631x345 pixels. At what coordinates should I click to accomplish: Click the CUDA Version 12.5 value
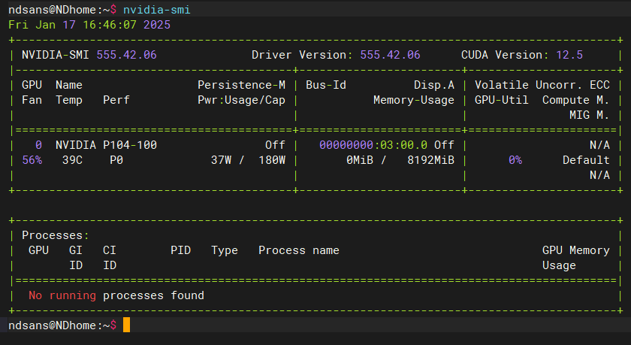pos(569,55)
